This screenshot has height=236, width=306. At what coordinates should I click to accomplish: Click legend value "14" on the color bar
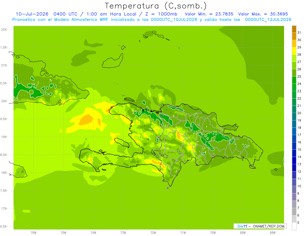pos(299,157)
